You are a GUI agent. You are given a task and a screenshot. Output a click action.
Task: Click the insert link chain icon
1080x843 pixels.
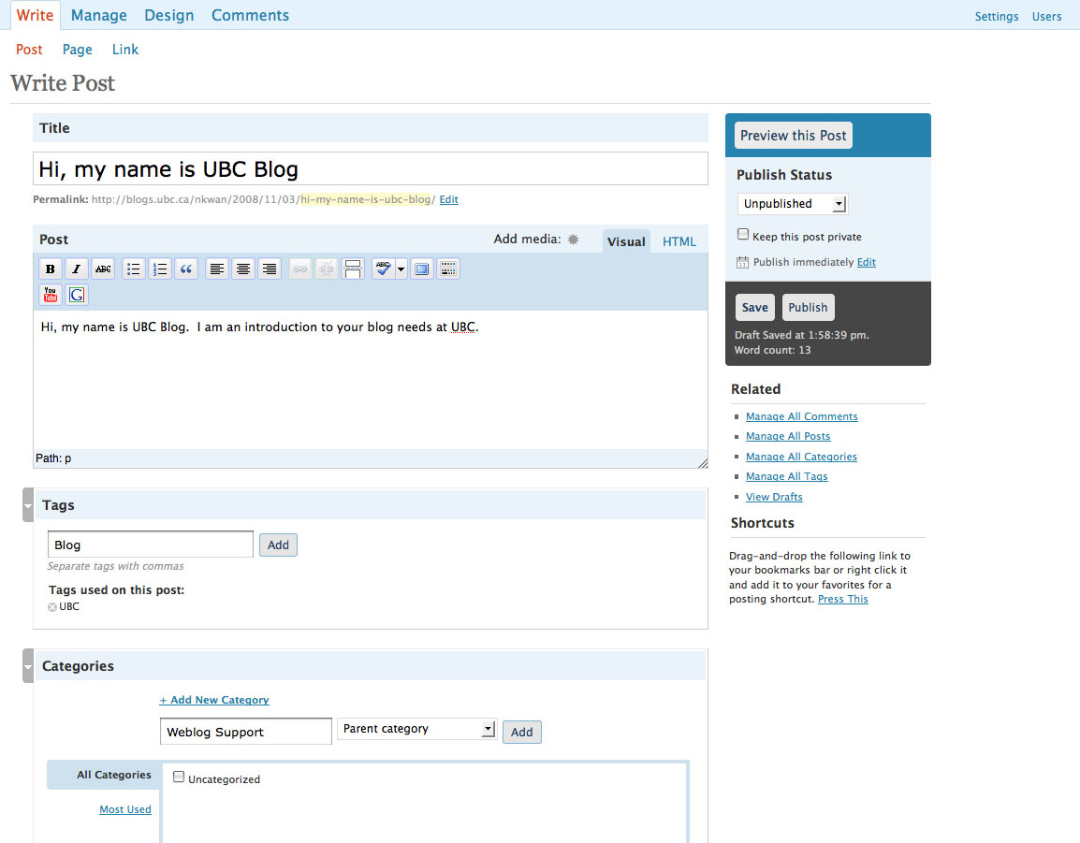point(300,269)
